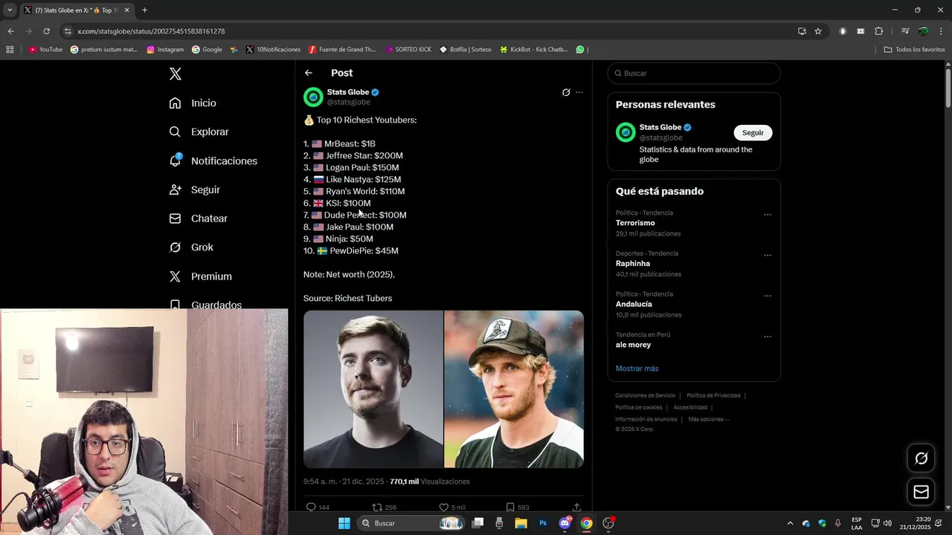Screen dimensions: 952x535
Task: Click Seguir button for Stats Globe
Action: point(753,132)
